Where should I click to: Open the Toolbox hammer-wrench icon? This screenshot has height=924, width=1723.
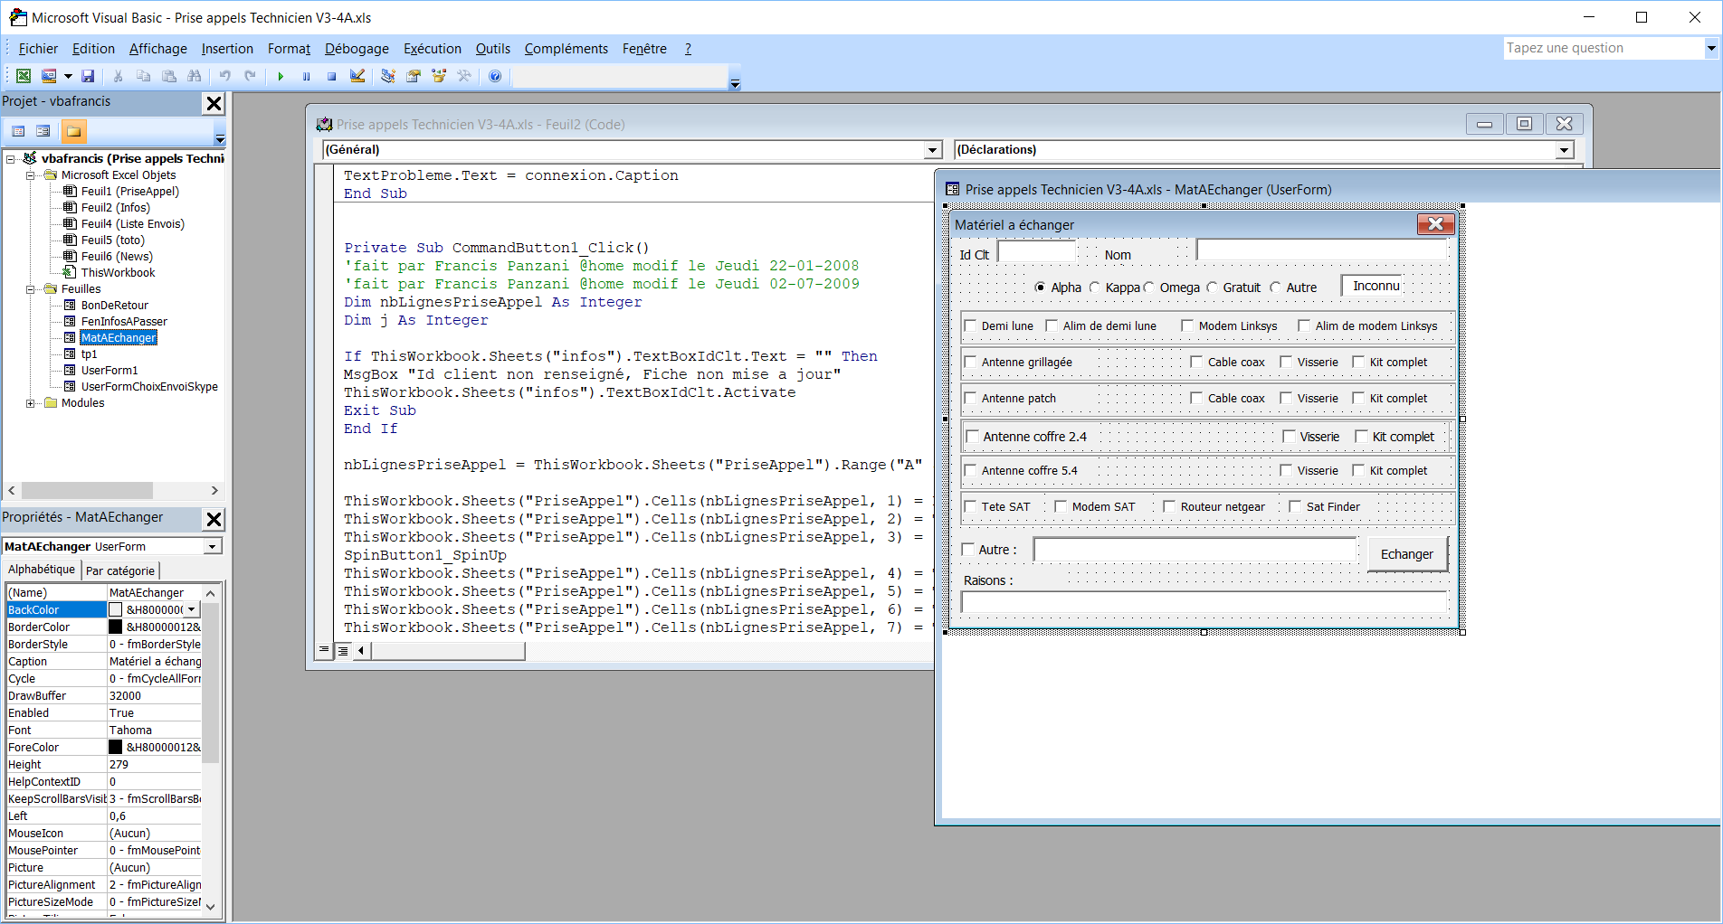464,76
